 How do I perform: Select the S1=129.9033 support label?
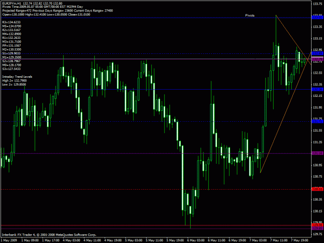pos(11,53)
